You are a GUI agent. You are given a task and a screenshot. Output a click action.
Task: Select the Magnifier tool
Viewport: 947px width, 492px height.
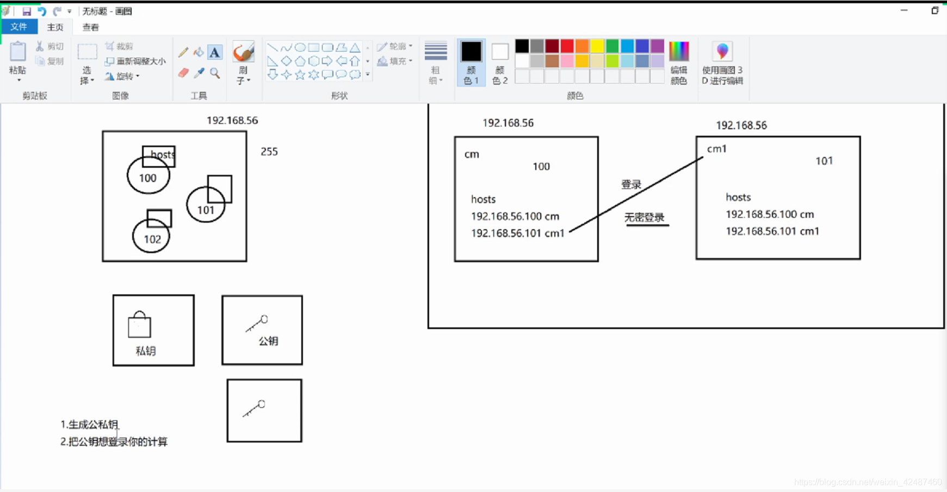[215, 73]
